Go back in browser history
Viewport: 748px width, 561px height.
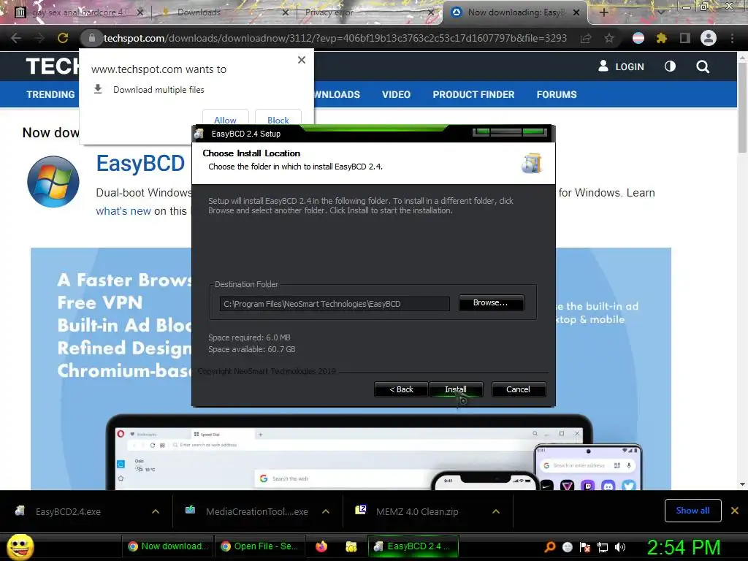(16, 38)
